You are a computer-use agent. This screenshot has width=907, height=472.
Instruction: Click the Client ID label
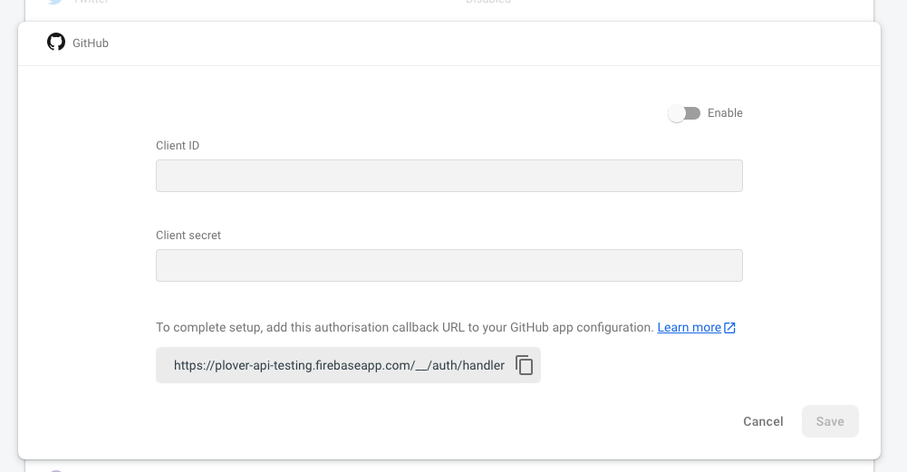coord(178,146)
